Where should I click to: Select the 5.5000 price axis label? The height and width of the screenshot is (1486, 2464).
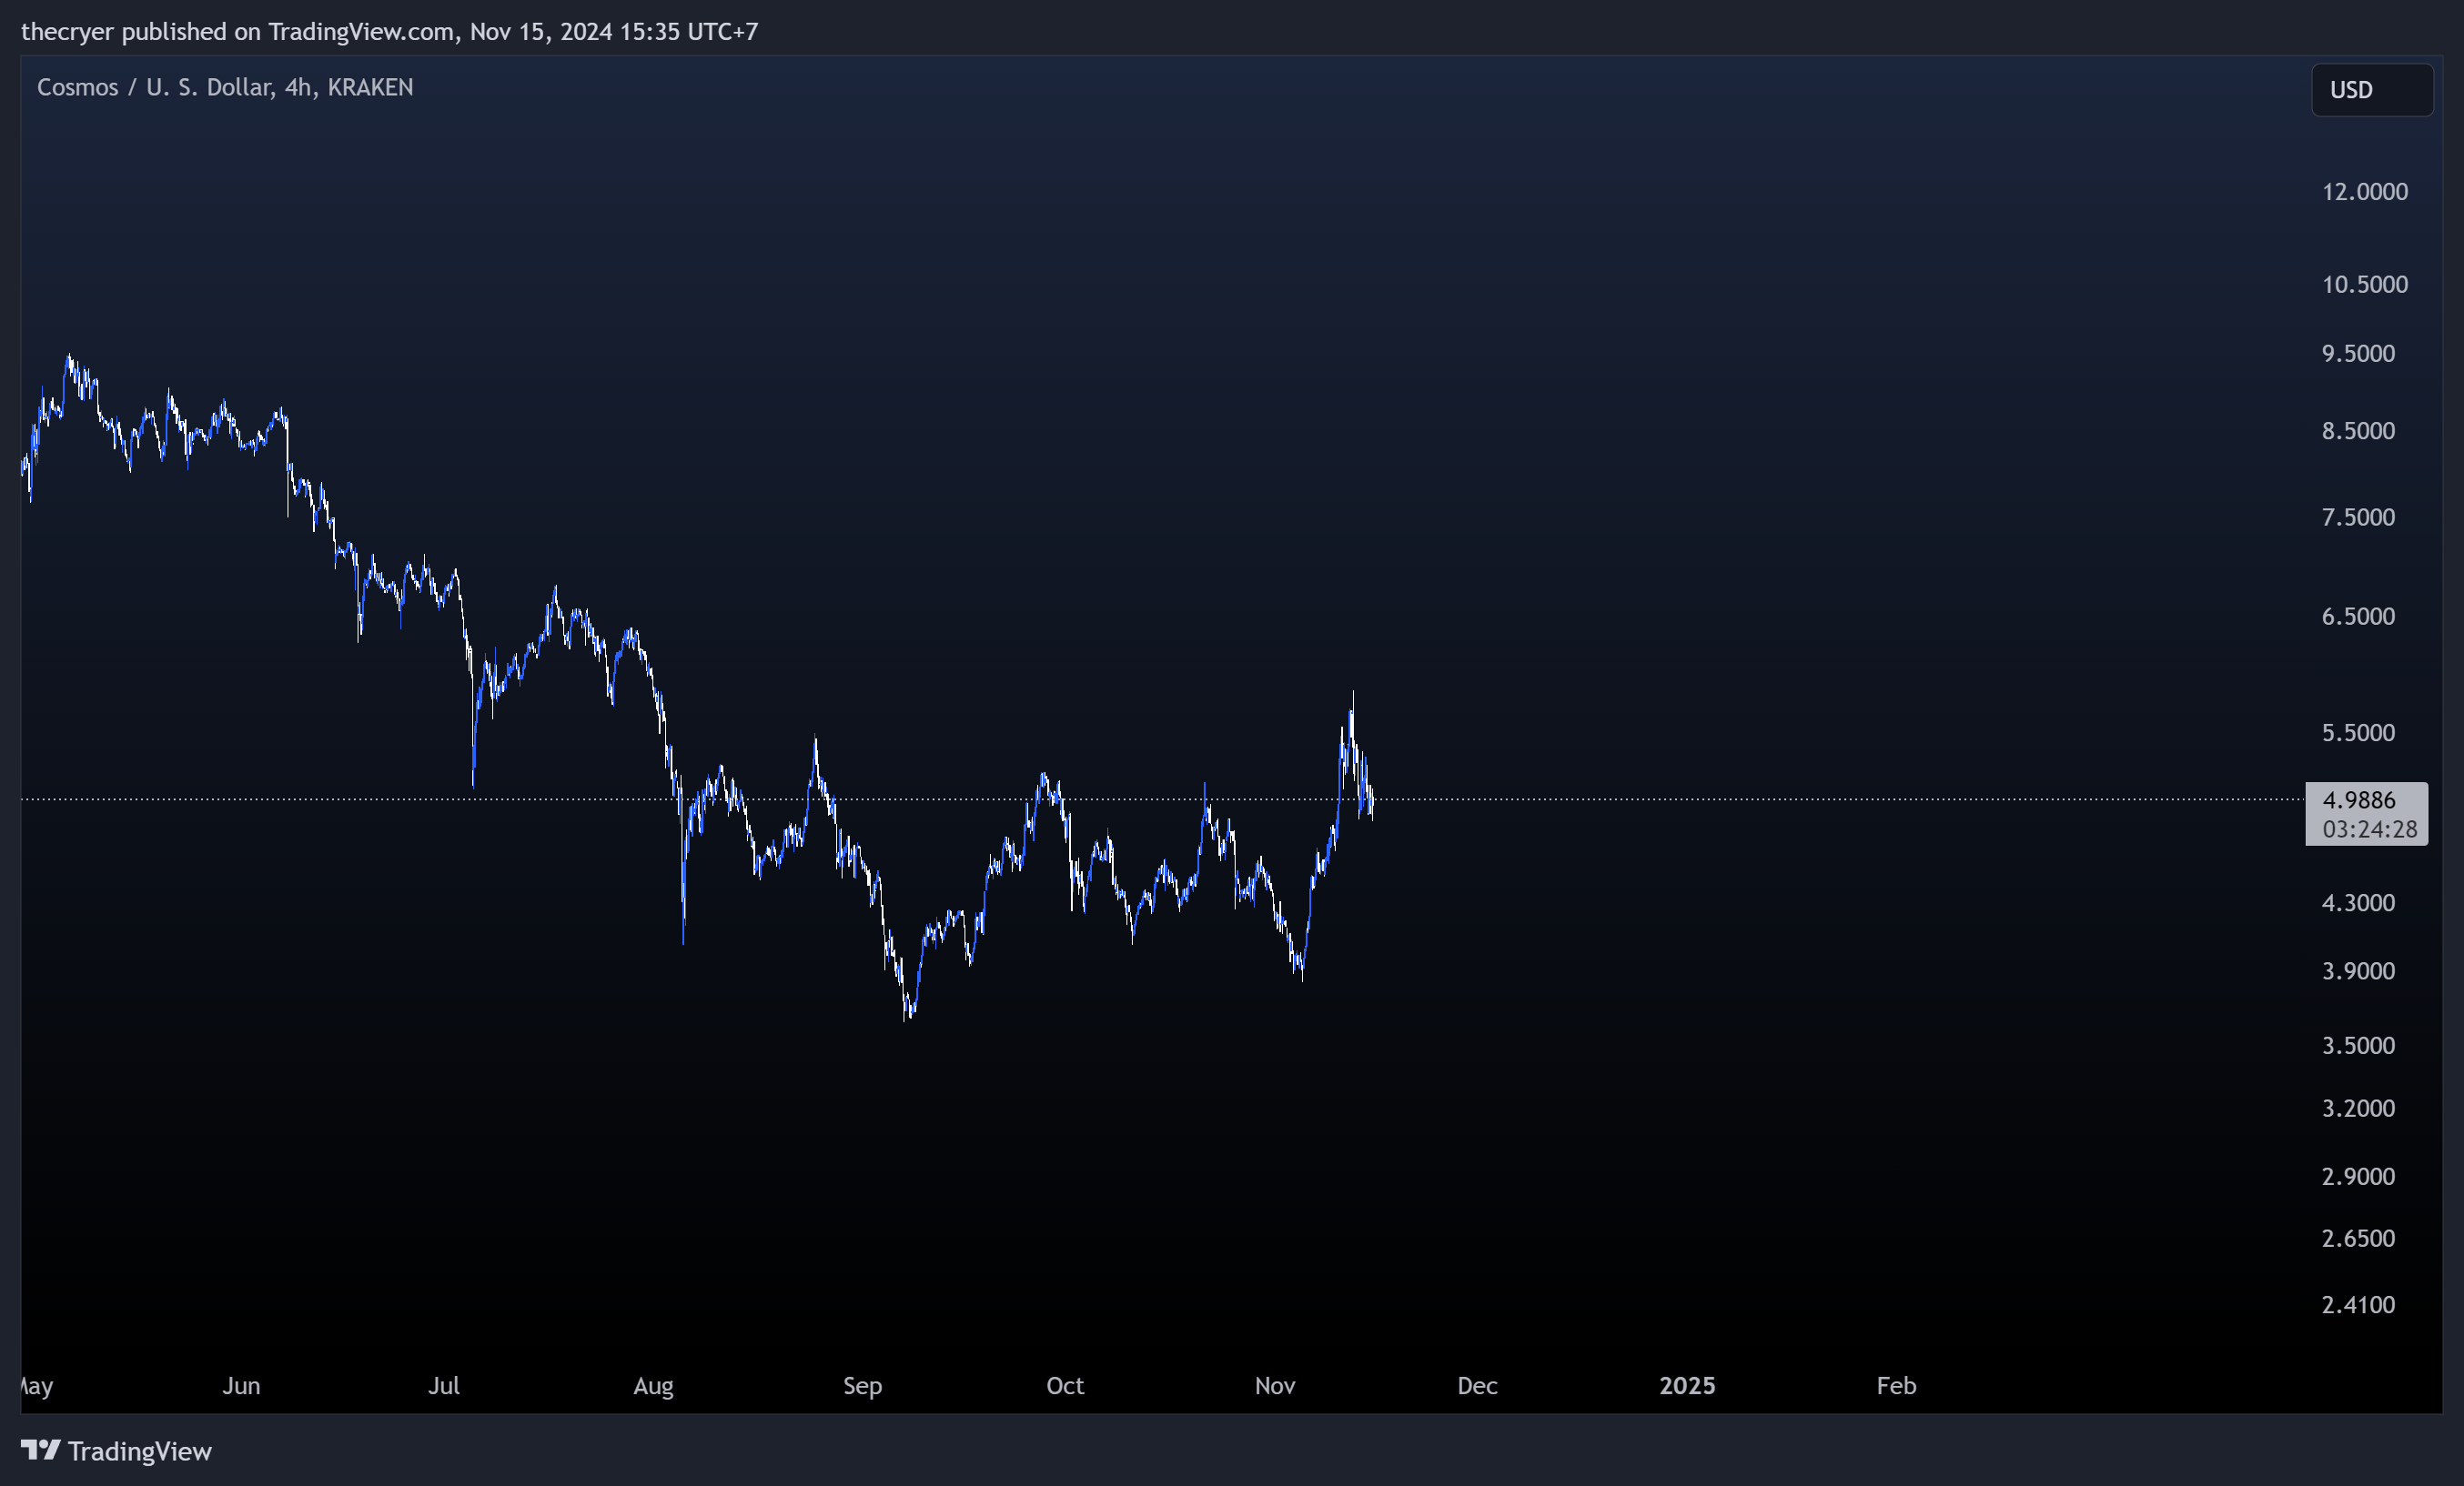coord(2358,732)
